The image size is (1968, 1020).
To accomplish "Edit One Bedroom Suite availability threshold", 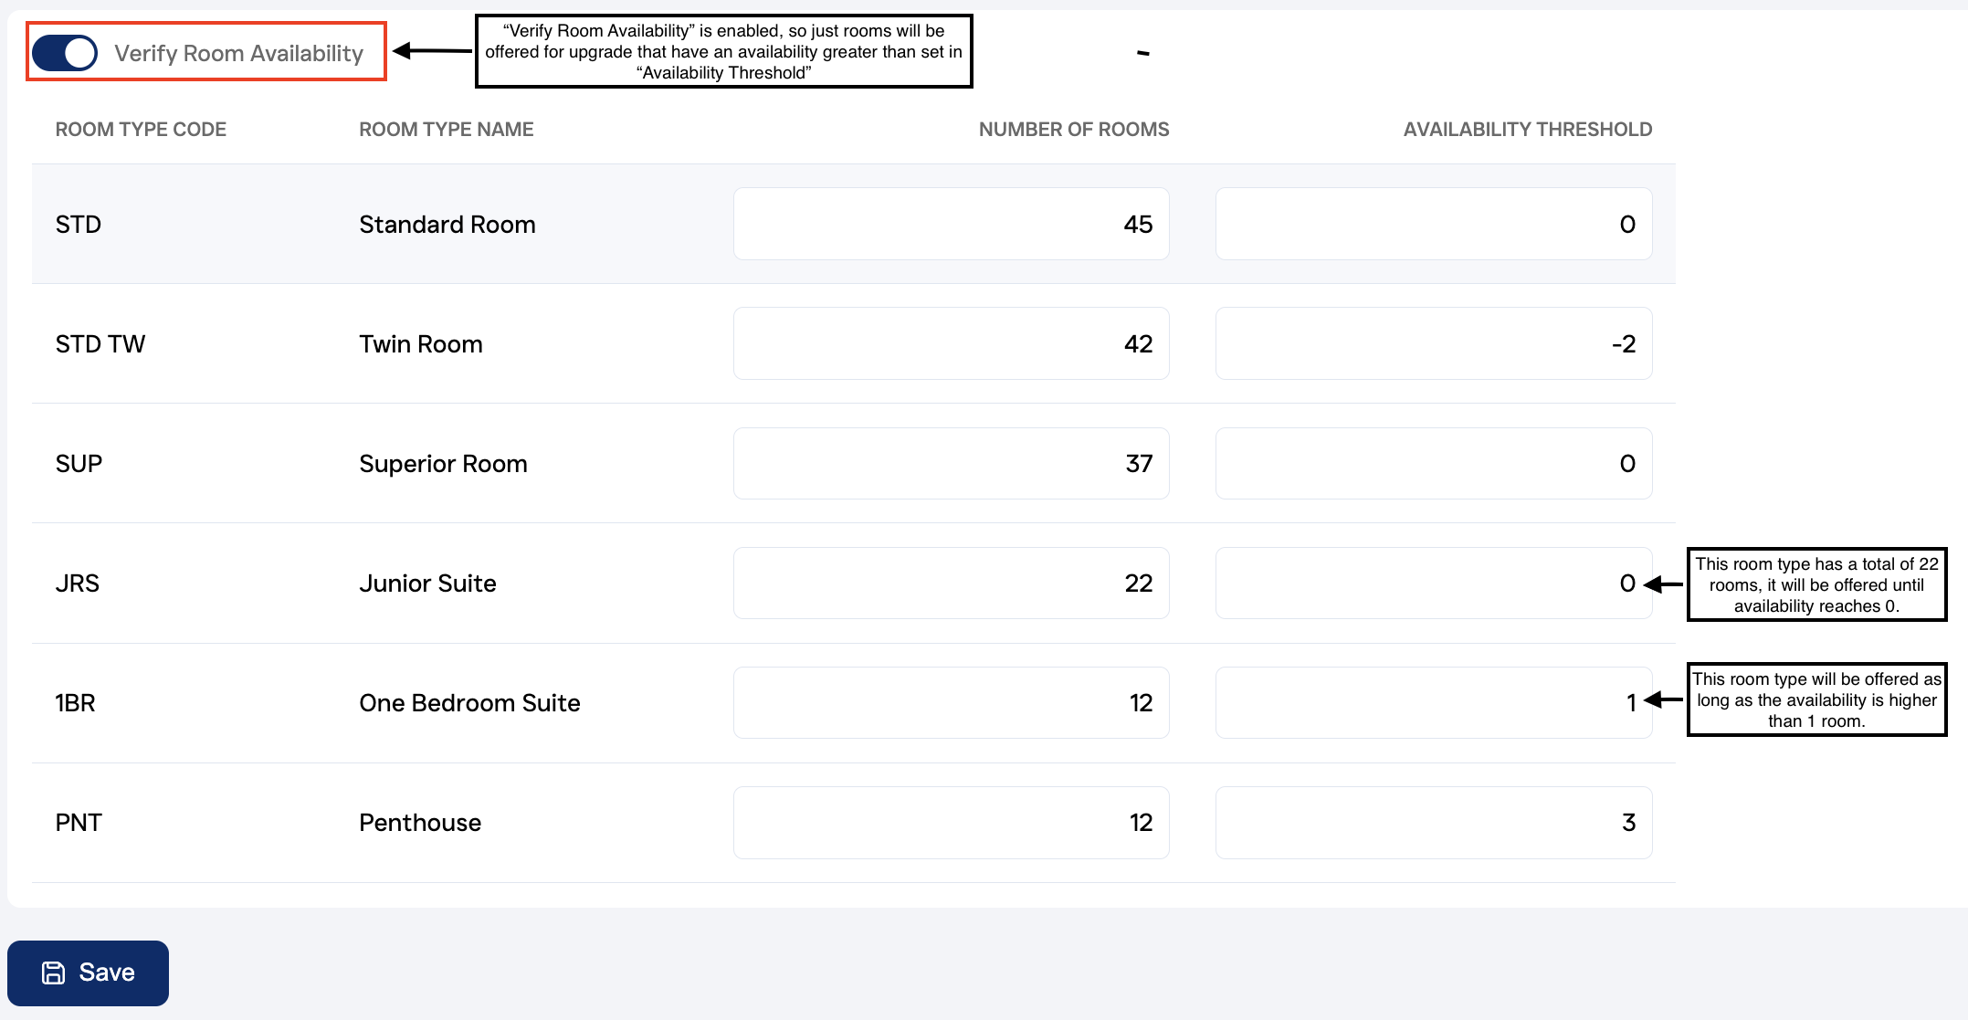I will (x=1432, y=702).
